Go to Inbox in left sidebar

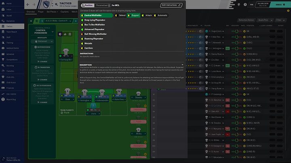9,9
